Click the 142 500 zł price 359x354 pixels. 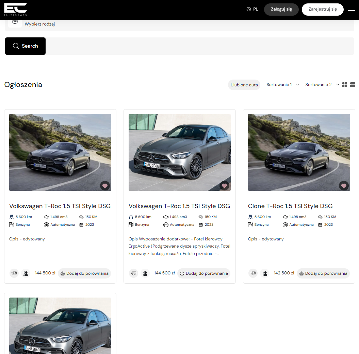[x=284, y=273]
